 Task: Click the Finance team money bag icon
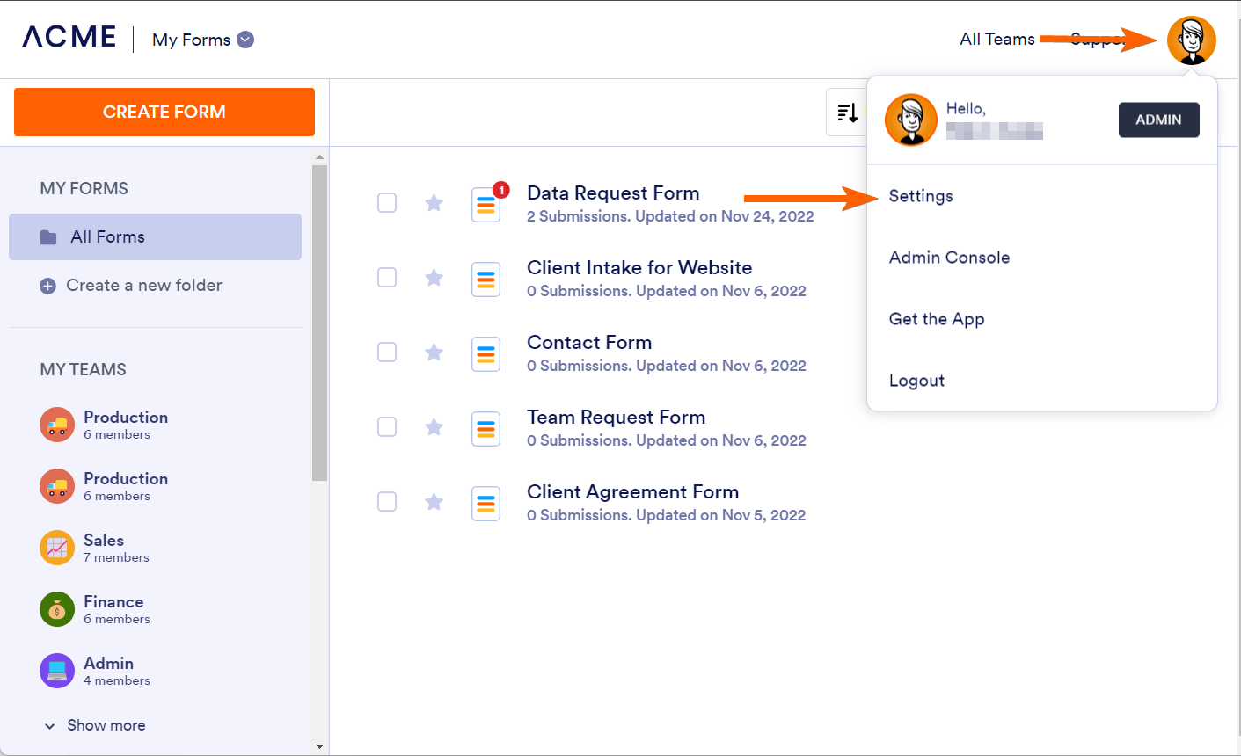pos(57,609)
